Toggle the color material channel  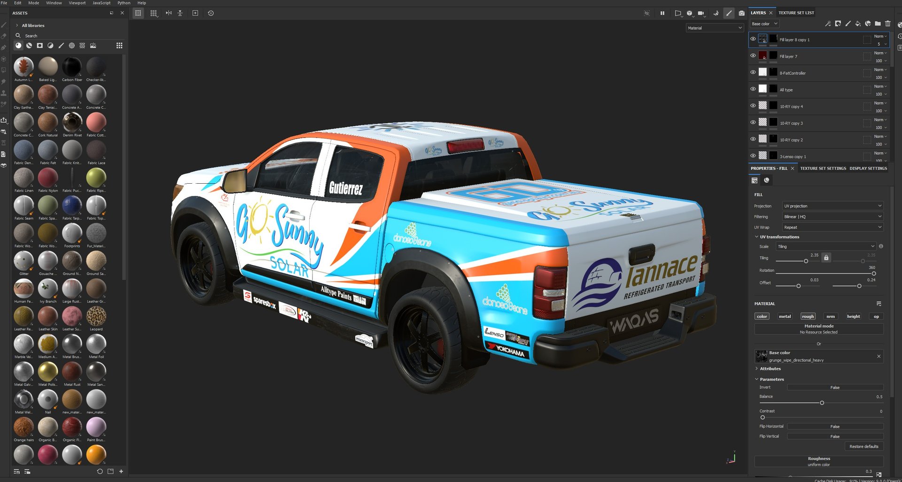pyautogui.click(x=762, y=316)
